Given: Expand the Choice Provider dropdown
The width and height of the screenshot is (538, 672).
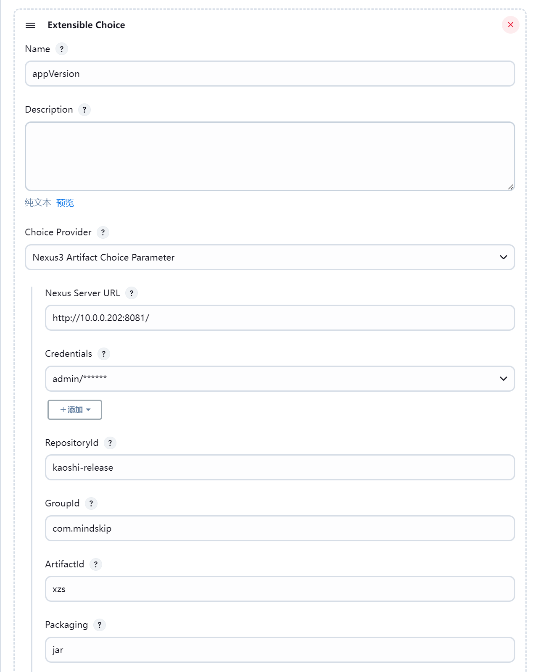Looking at the screenshot, I should pos(270,257).
